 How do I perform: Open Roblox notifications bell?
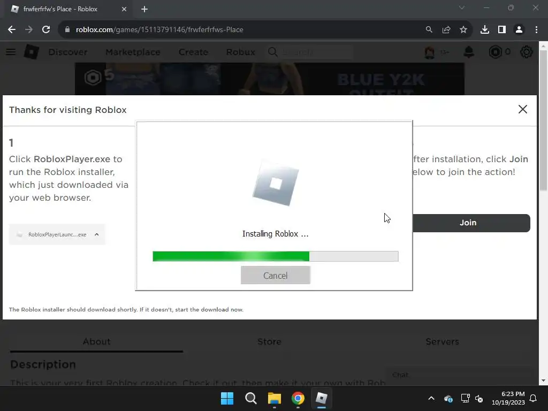[469, 52]
